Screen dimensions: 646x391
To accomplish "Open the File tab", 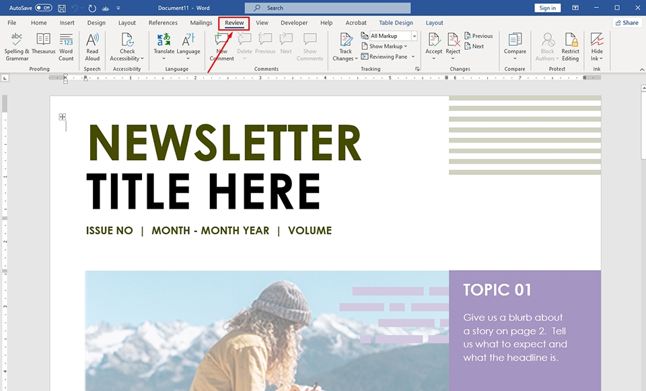I will (12, 23).
